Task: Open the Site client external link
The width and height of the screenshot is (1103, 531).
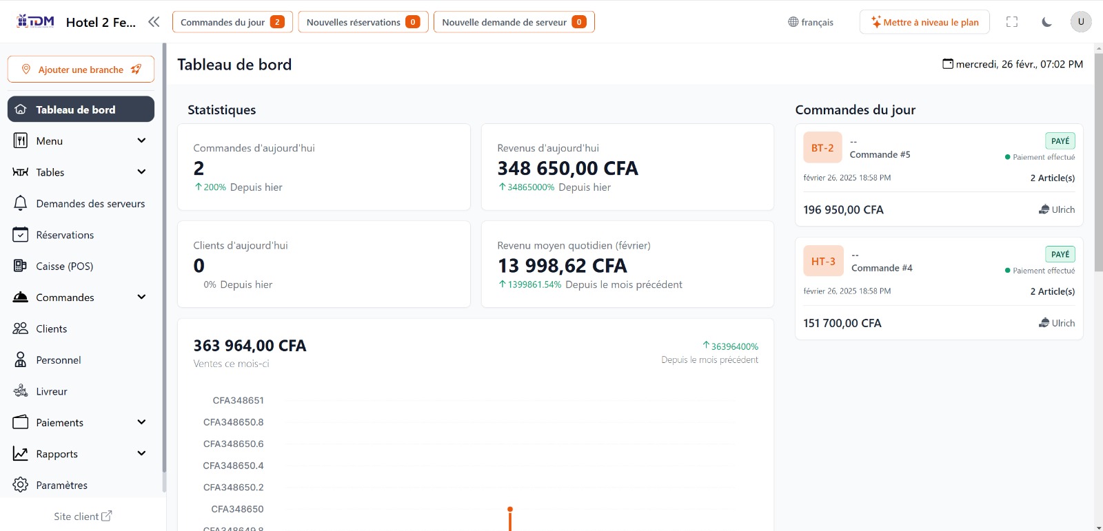Action: pos(83,517)
